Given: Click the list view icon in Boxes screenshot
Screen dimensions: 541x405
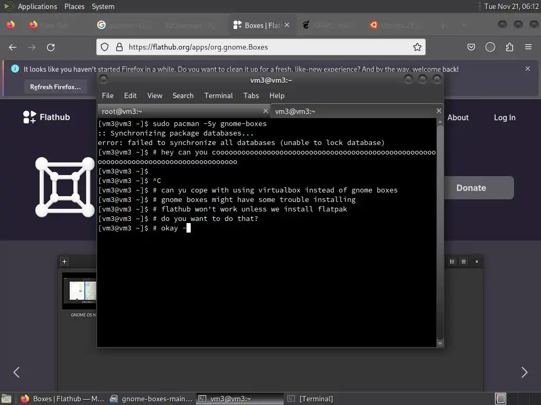Looking at the screenshot, I should [452, 262].
